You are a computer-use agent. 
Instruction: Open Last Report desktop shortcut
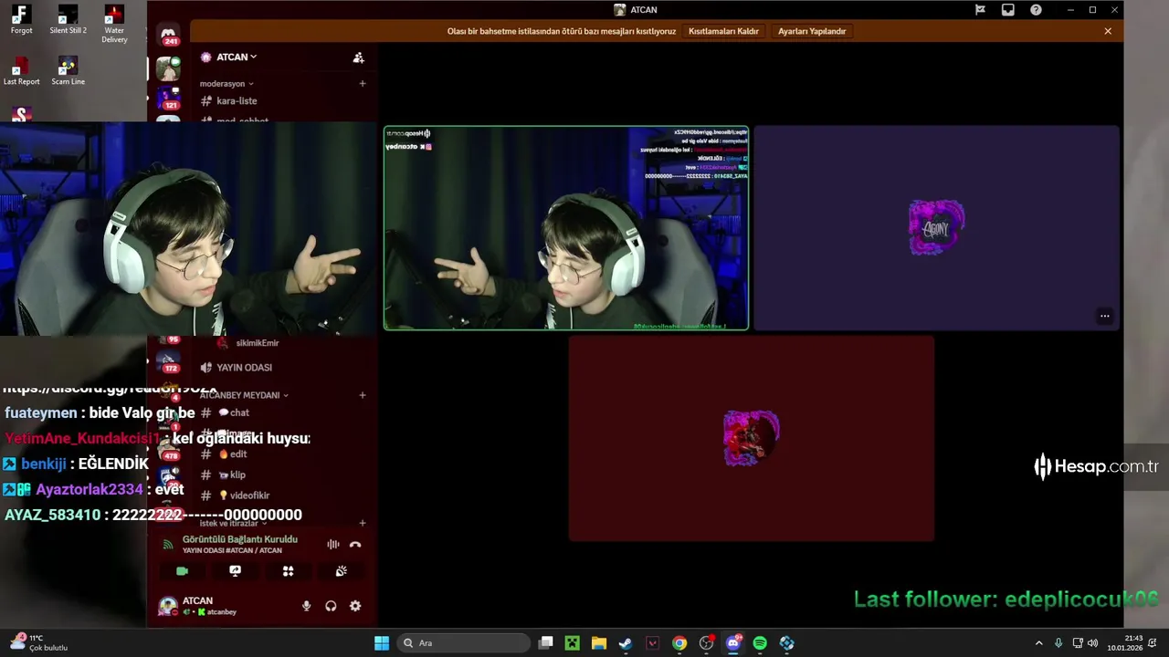tap(22, 71)
